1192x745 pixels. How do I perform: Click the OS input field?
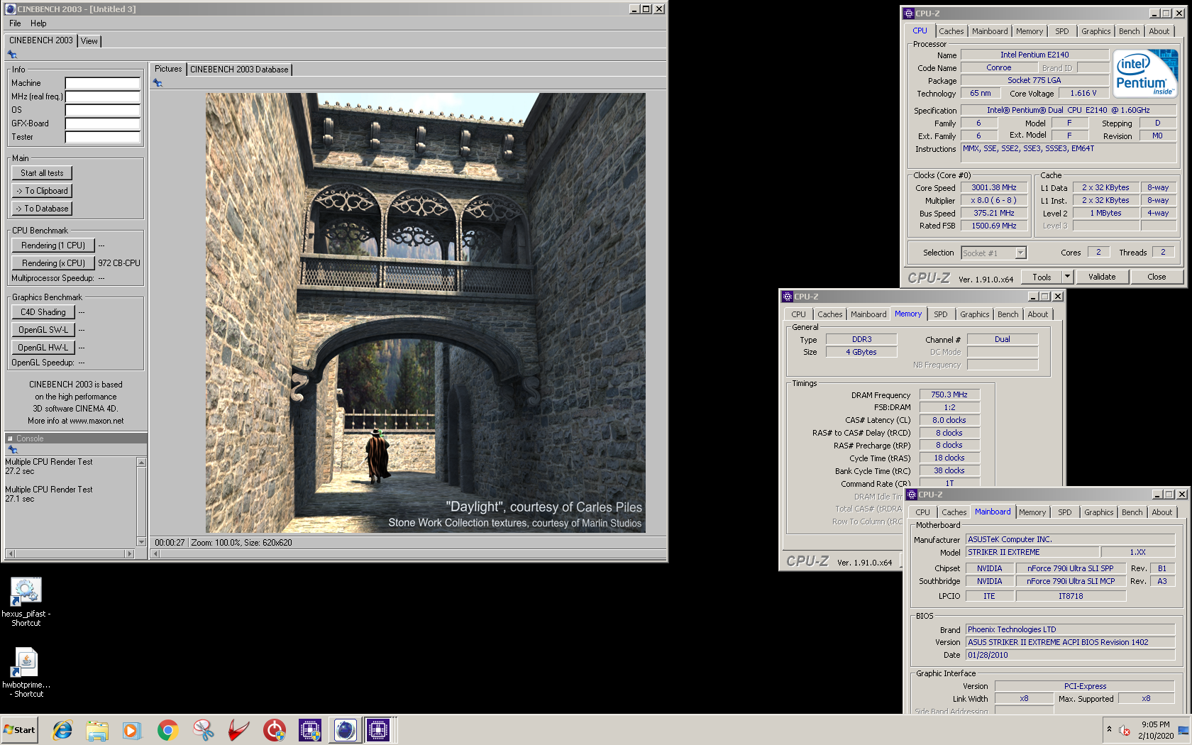(x=103, y=110)
